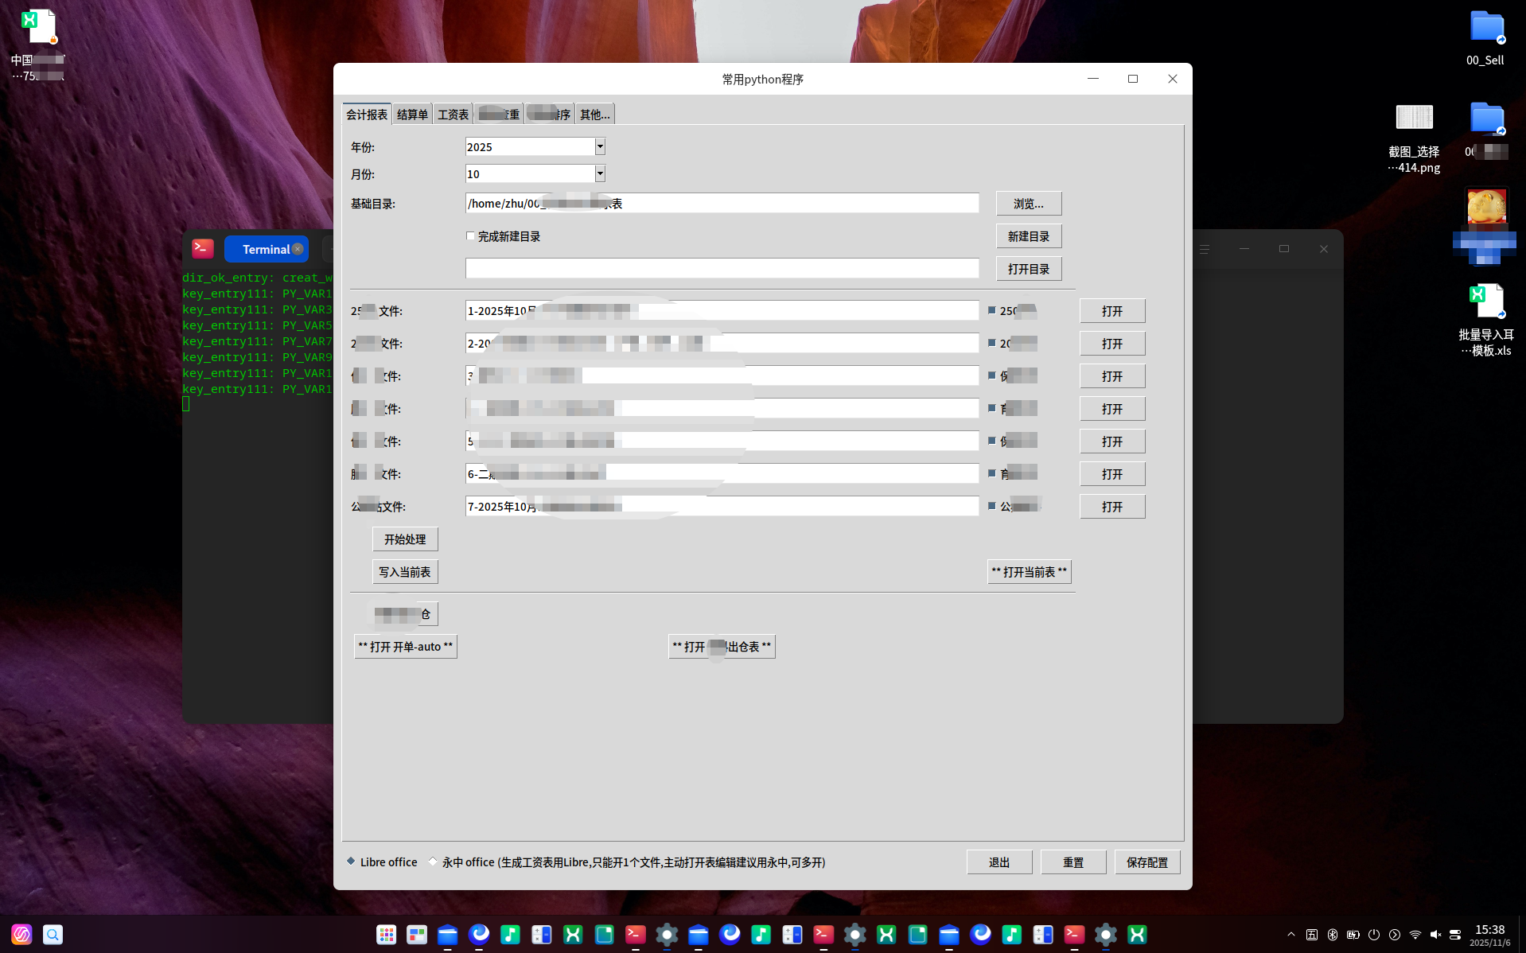Open the control center toggles tray icon

click(1455, 935)
